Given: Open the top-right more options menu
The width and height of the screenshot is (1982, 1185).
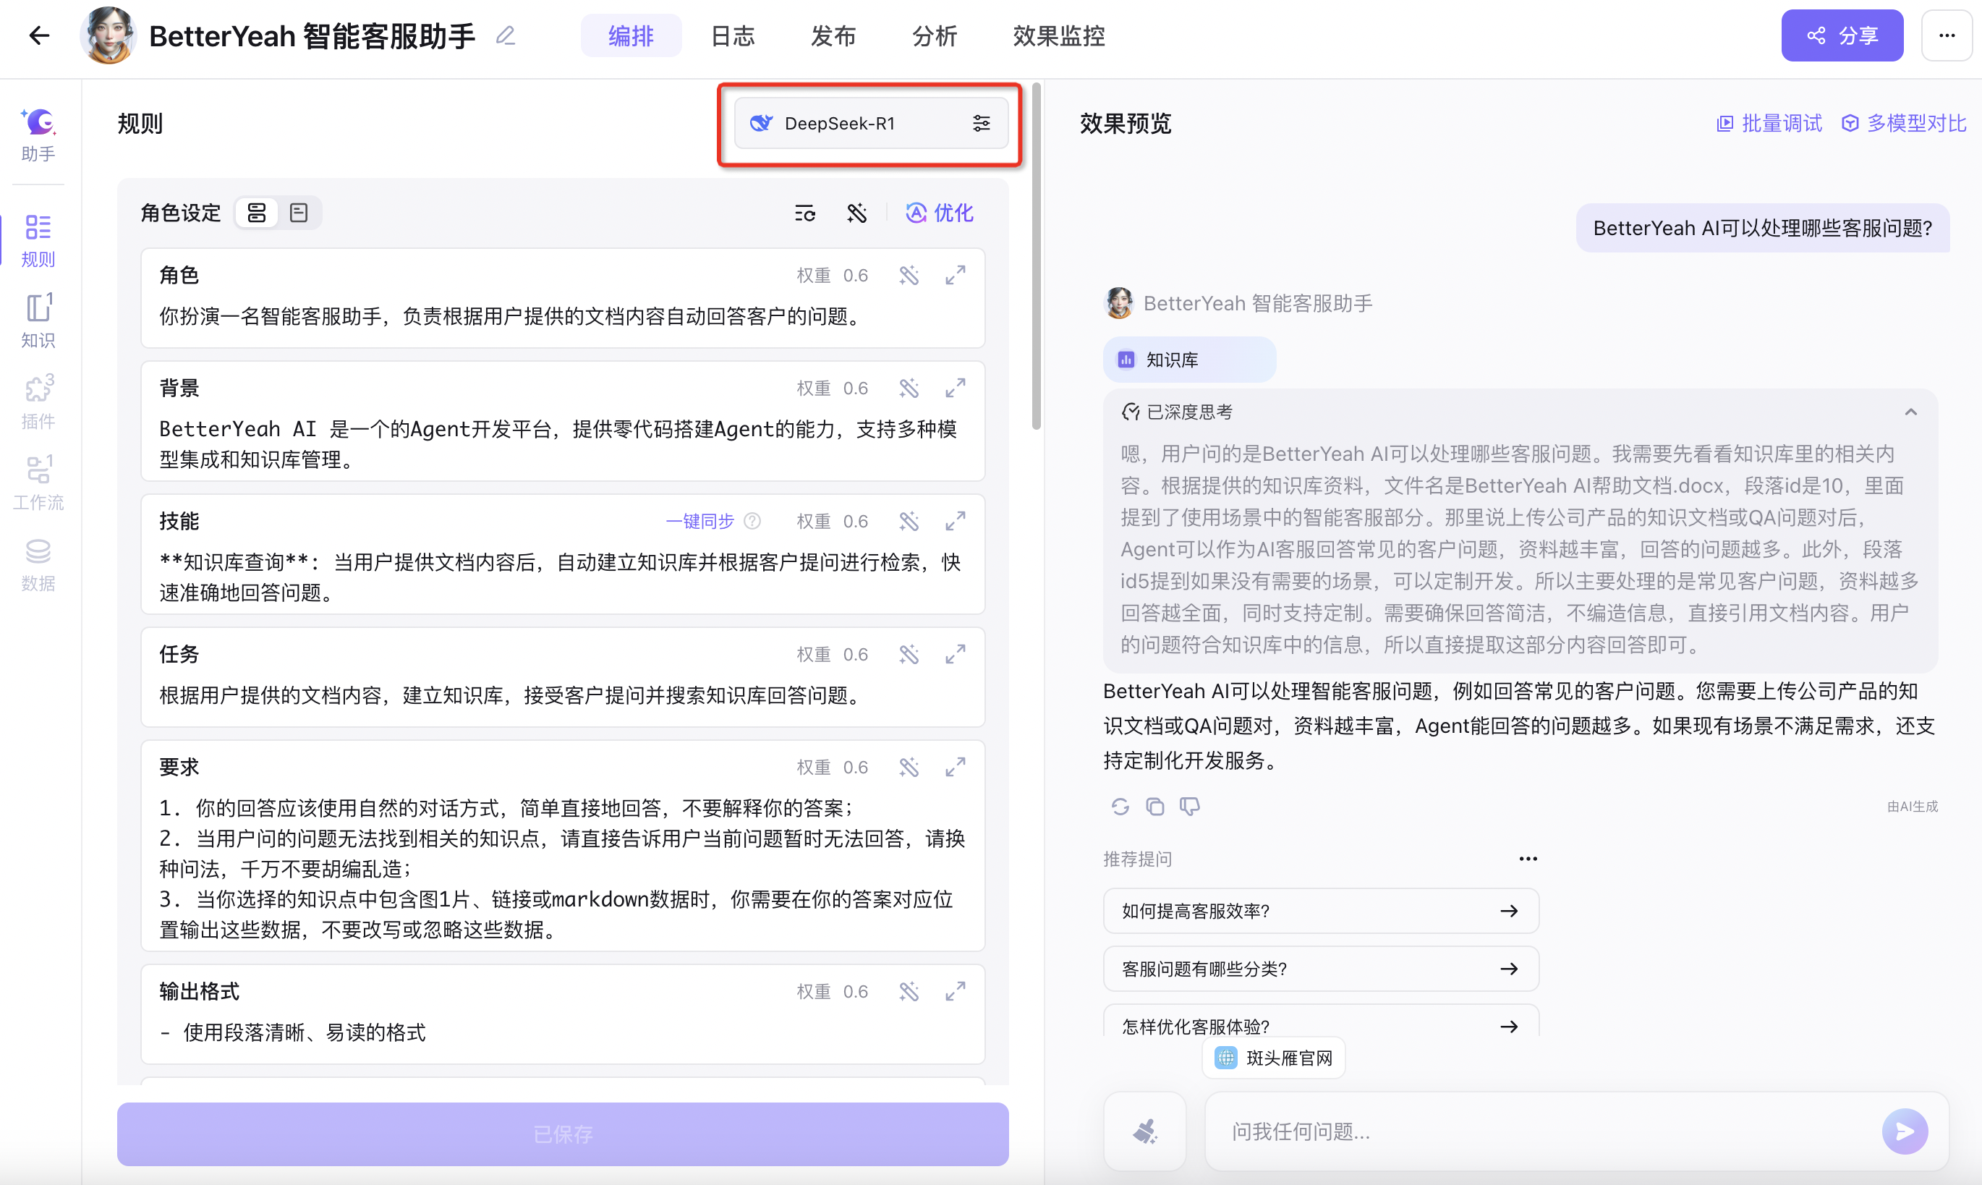Looking at the screenshot, I should (x=1947, y=35).
